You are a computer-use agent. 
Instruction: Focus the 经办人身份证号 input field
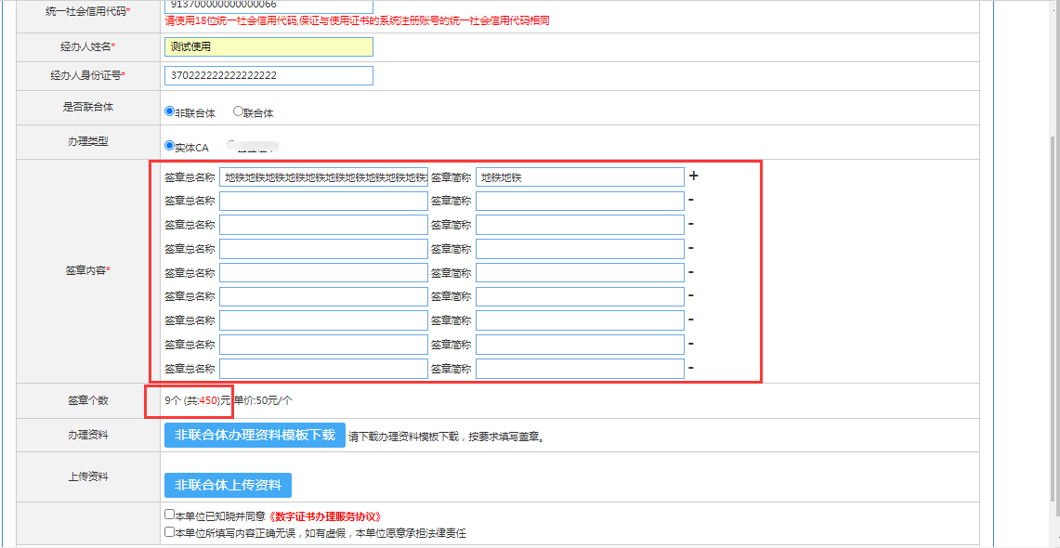268,75
